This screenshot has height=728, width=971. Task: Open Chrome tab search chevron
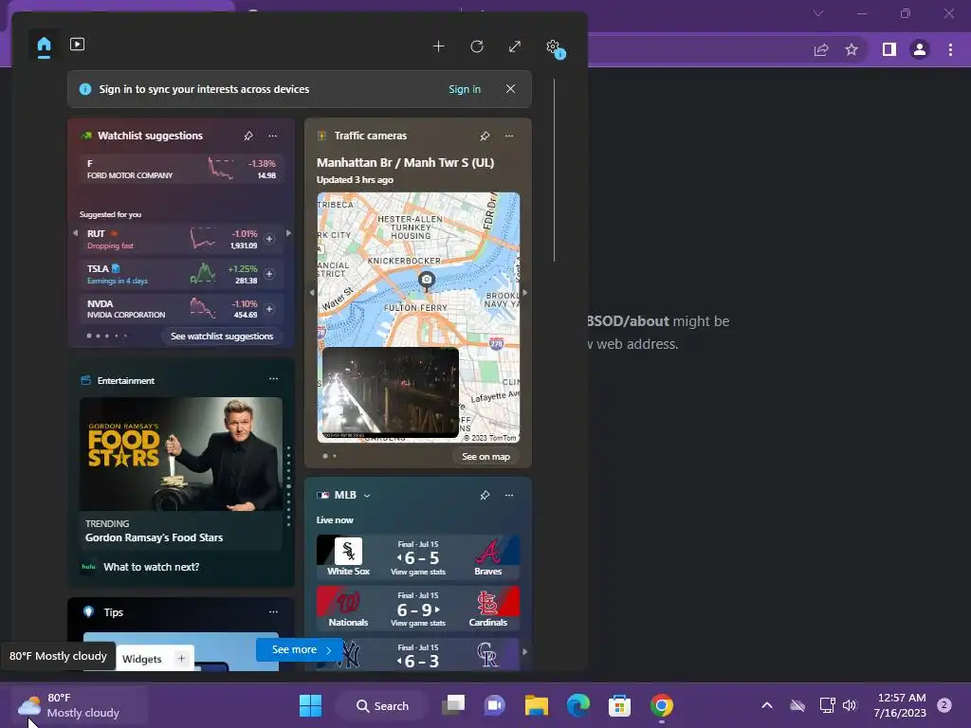point(818,13)
